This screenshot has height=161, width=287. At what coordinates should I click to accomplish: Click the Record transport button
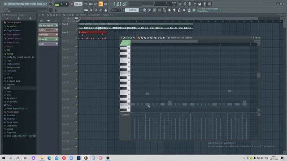pos(72,4)
